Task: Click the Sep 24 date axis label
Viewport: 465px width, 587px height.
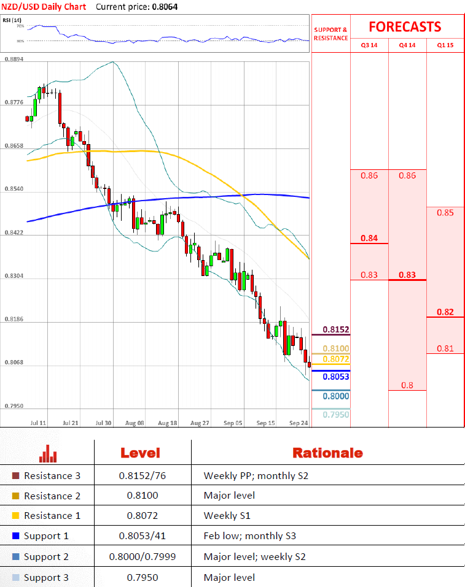Action: [299, 423]
